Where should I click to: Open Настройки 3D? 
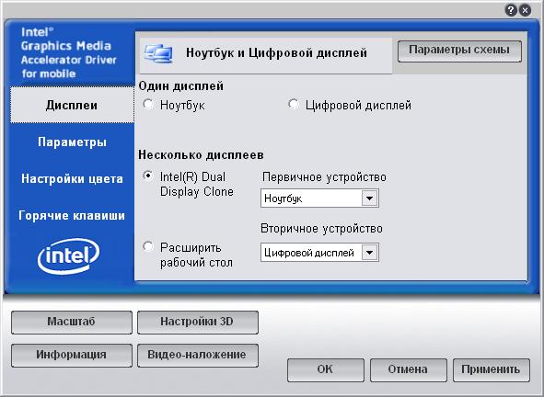click(198, 323)
